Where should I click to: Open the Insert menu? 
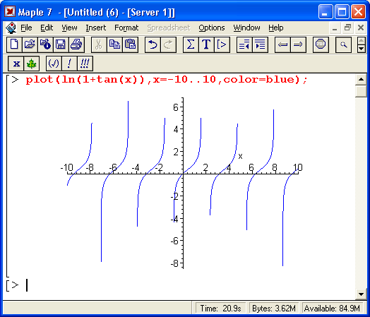(96, 28)
